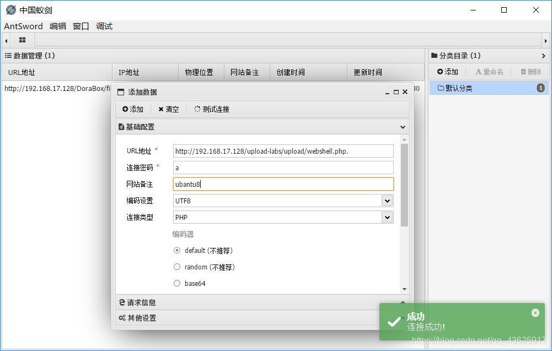Click the right tab-scroll arrow
Image resolution: width=552 pixels, height=351 pixels.
(546, 41)
